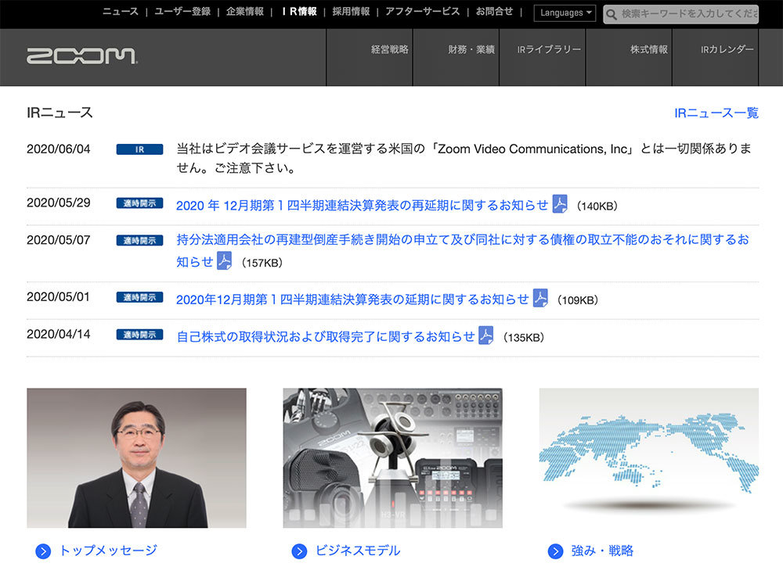Open アフターサービス in the top bar

click(423, 12)
